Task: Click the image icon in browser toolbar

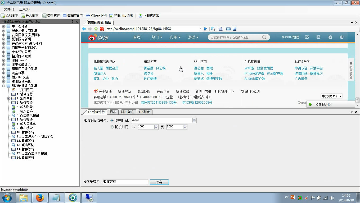Action: coord(235,29)
